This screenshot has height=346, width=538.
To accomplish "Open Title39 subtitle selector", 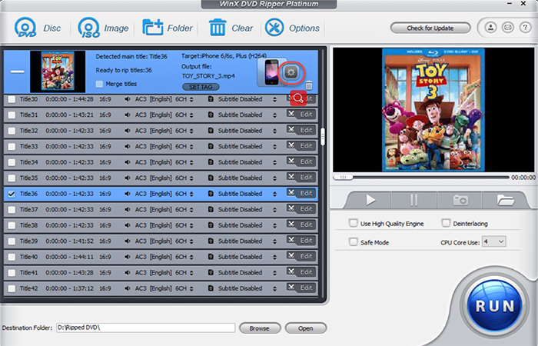I will point(274,241).
